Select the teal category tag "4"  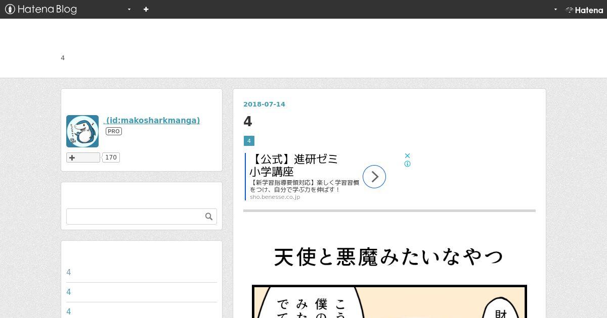tap(249, 141)
